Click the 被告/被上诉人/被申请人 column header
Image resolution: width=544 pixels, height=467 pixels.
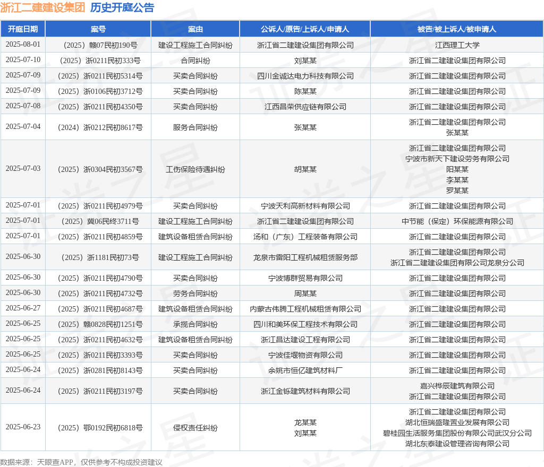tap(457, 29)
